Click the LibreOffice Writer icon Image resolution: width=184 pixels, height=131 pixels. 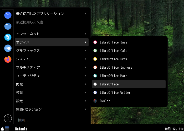(x=95, y=92)
